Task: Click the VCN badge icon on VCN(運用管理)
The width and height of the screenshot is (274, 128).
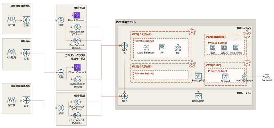Action: click(x=247, y=34)
